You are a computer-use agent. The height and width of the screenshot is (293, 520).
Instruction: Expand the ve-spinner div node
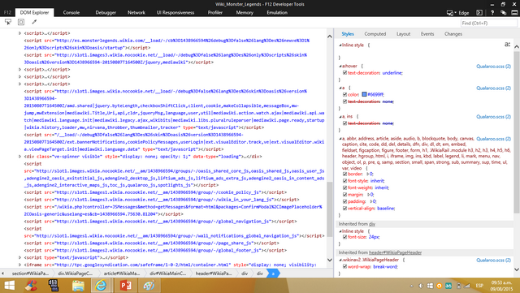(x=19, y=157)
